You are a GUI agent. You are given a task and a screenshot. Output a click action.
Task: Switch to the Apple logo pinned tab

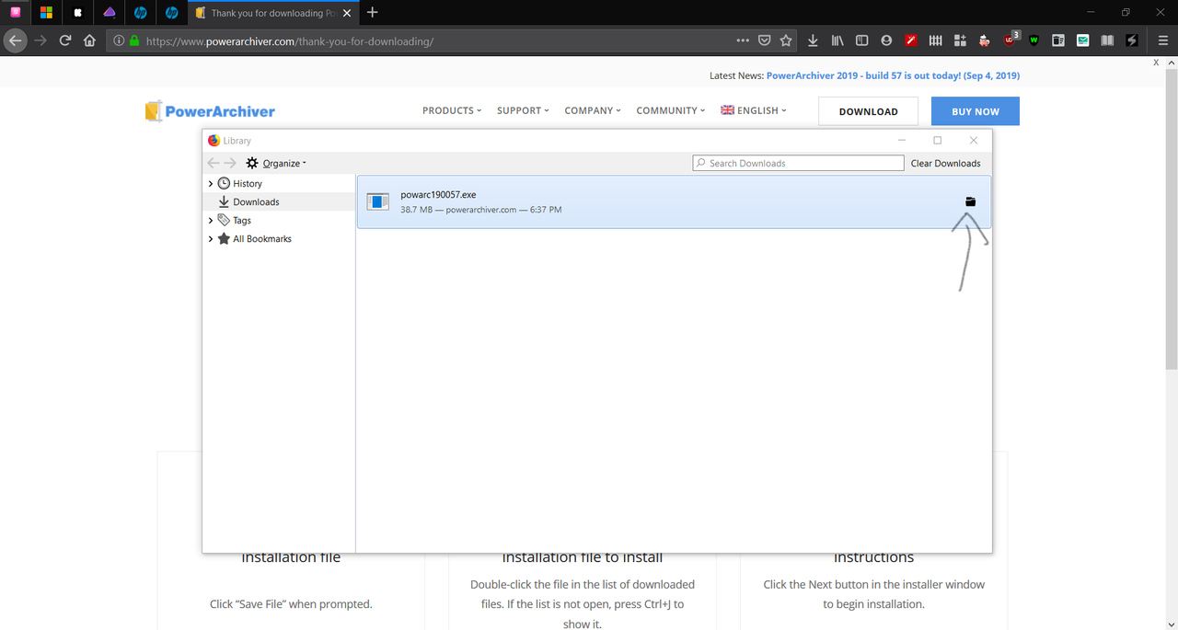coord(77,13)
